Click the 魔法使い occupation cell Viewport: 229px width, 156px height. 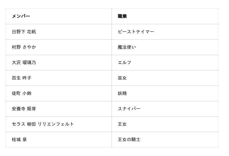coord(127,47)
